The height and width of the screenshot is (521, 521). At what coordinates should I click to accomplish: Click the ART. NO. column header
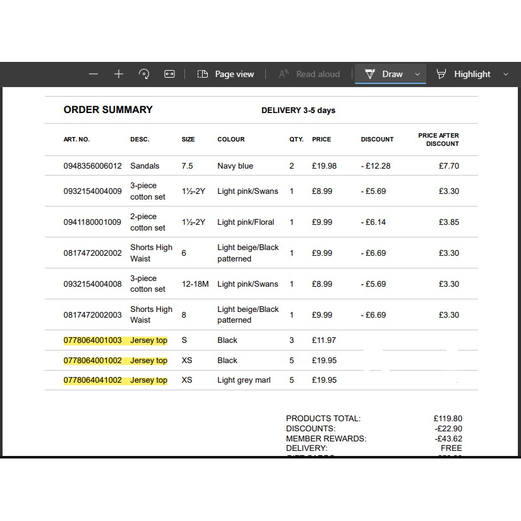point(76,139)
